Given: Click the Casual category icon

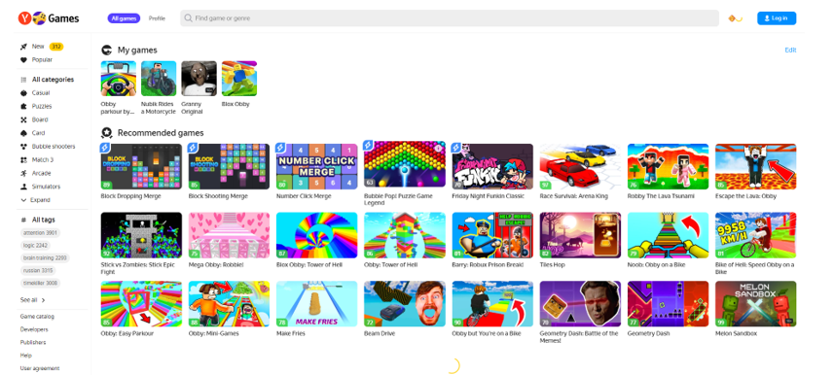Looking at the screenshot, I should point(23,93).
